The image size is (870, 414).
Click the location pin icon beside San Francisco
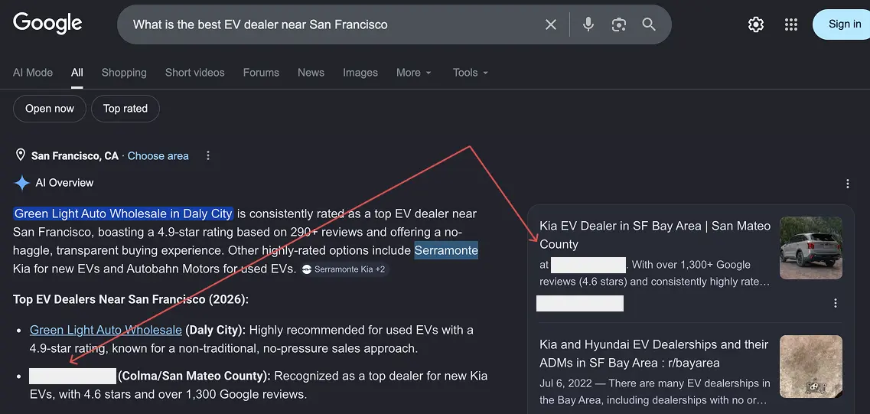click(x=21, y=155)
